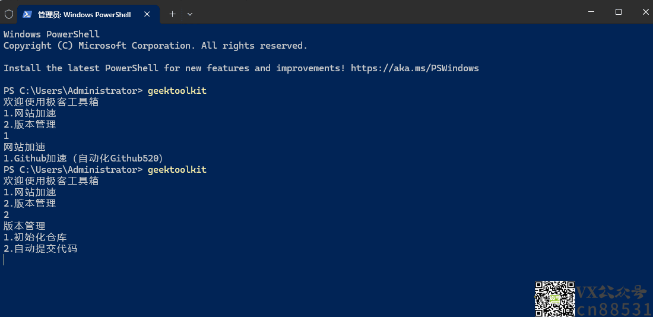
Task: Click the VX公众号 watermark text
Action: (x=614, y=292)
